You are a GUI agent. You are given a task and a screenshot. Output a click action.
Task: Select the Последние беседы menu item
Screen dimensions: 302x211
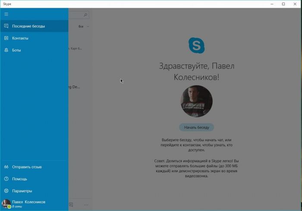point(28,26)
